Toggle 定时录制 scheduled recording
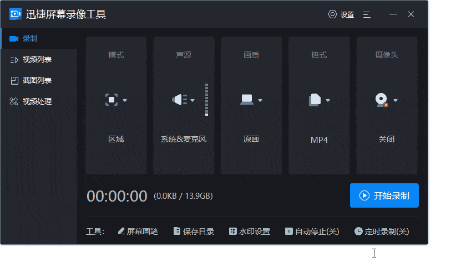 coord(382,231)
